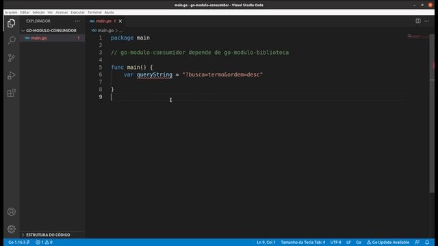Image resolution: width=438 pixels, height=246 pixels.
Task: Close the main.go editor tab
Action: pyautogui.click(x=120, y=21)
